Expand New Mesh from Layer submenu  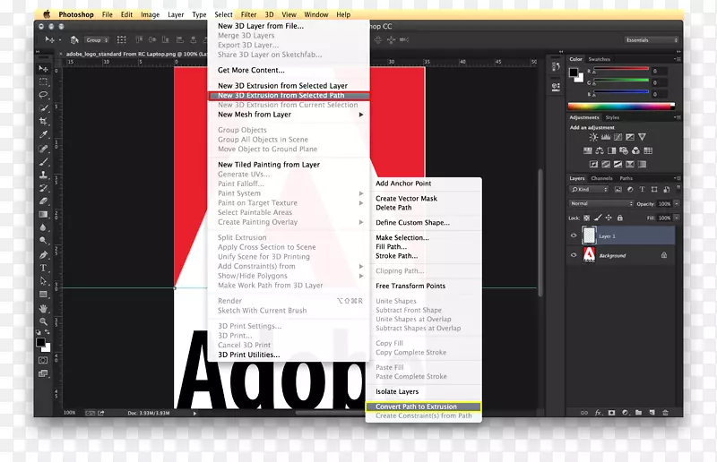pos(289,115)
